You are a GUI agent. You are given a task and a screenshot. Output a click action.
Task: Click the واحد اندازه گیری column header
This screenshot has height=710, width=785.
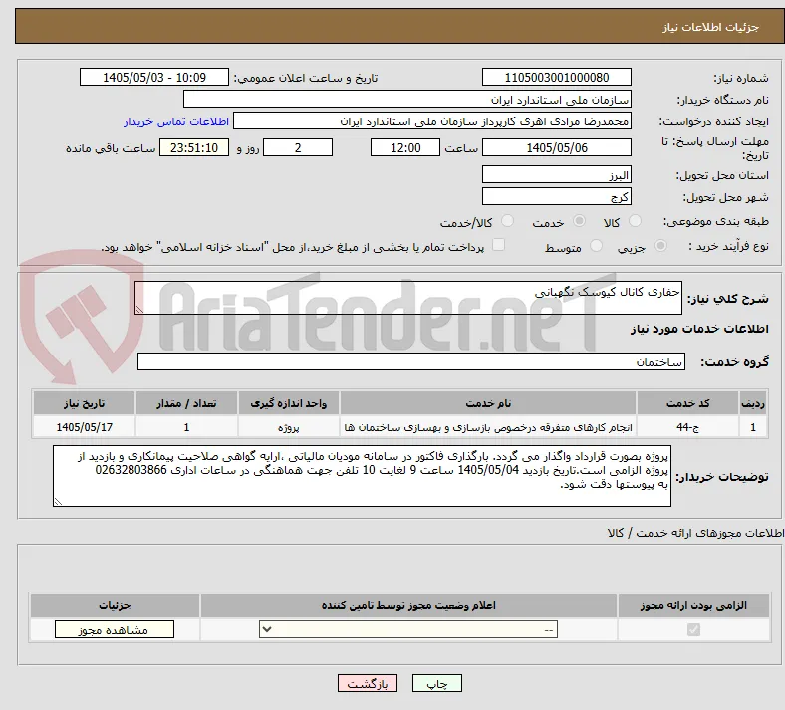click(288, 403)
